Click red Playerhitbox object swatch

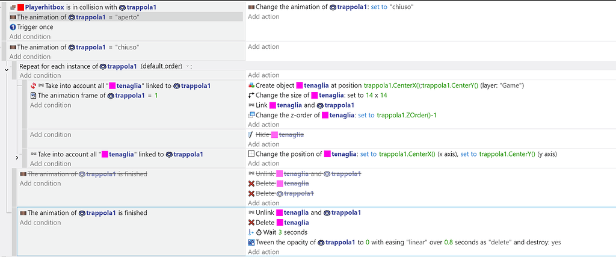click(x=21, y=7)
